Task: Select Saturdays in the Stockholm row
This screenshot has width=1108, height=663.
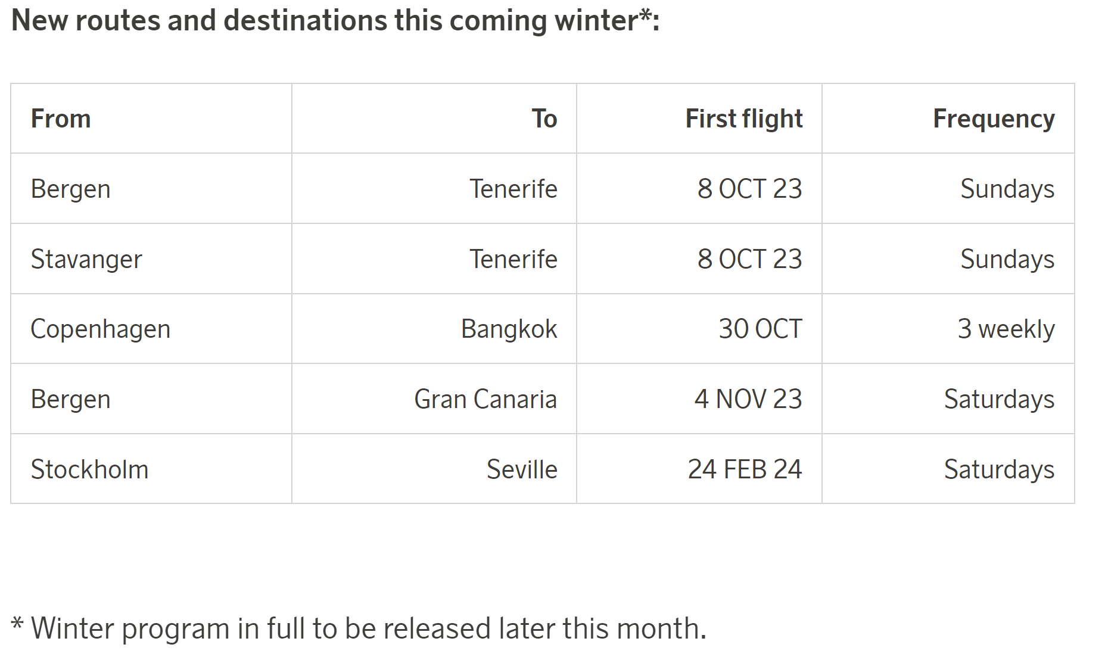Action: pos(999,469)
